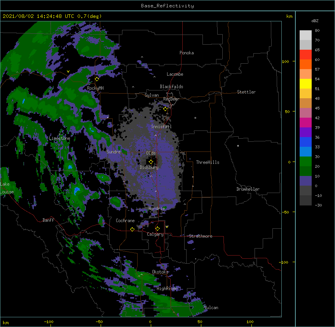Click the Innisfail city label
This screenshot has height=327, width=335.
[161, 127]
